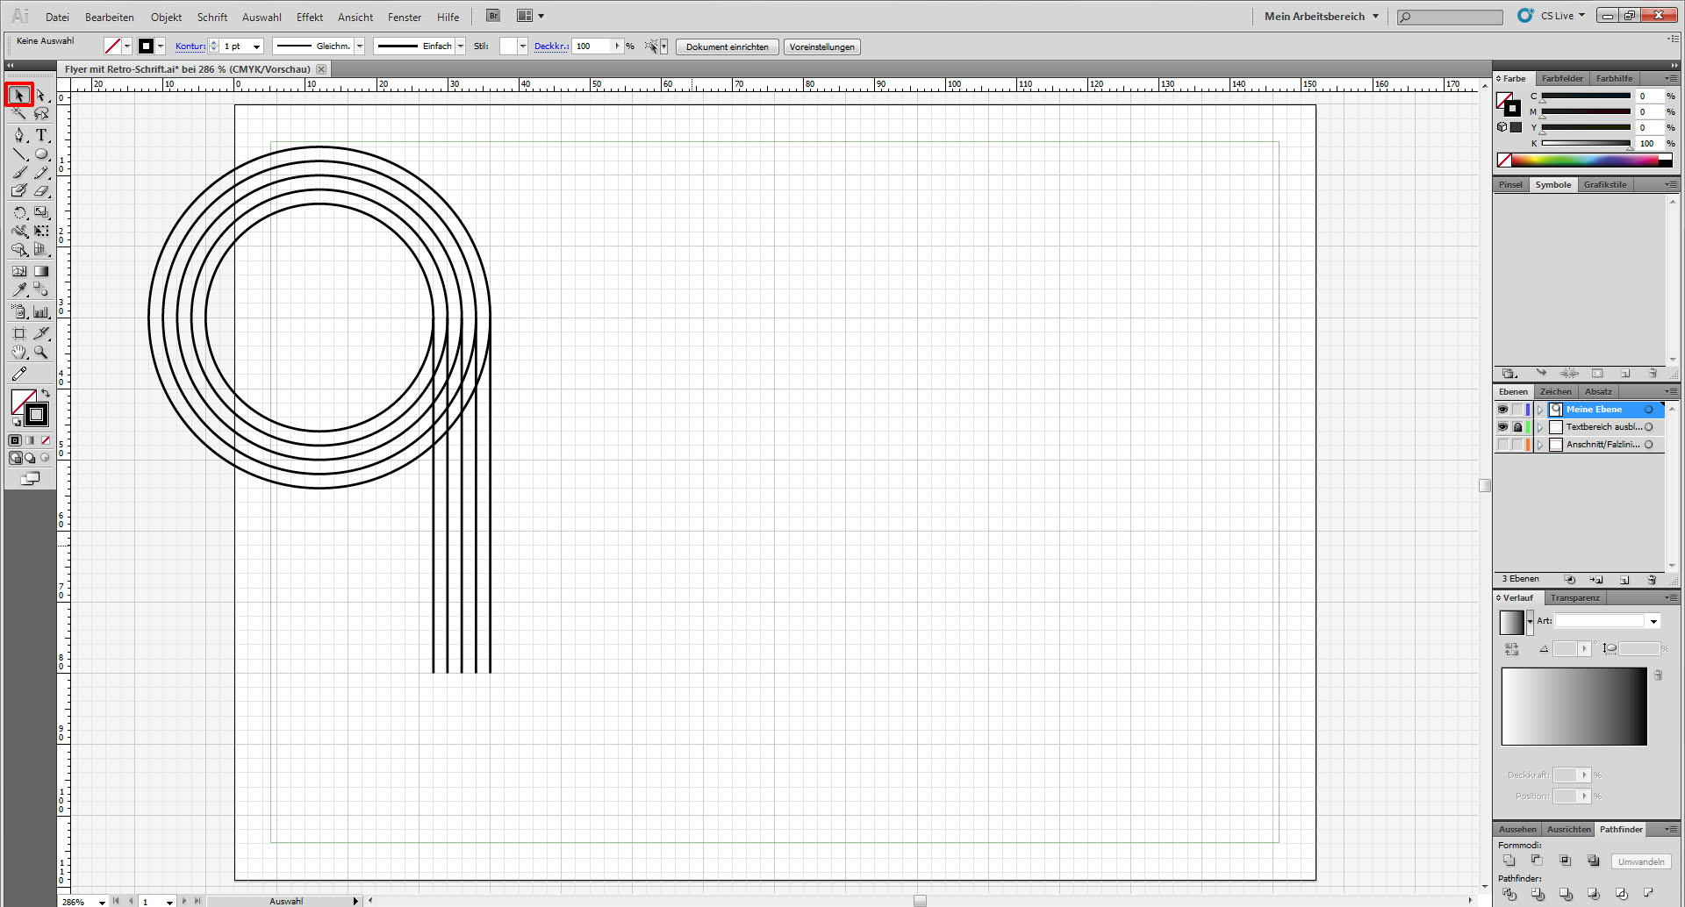The image size is (1685, 907).
Task: Delete layer using Ebenen trash icon
Action: (x=1652, y=580)
